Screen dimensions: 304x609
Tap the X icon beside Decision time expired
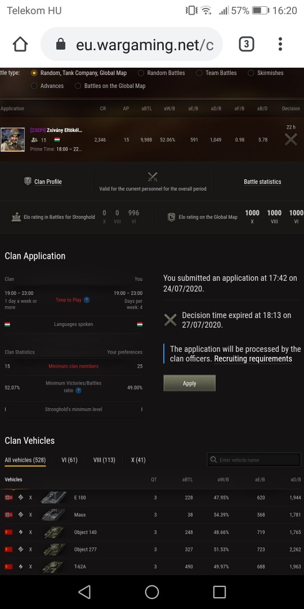pos(170,320)
